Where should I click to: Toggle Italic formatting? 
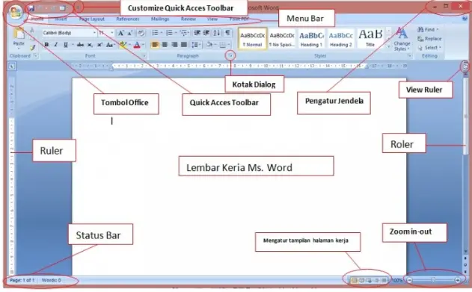pos(56,45)
